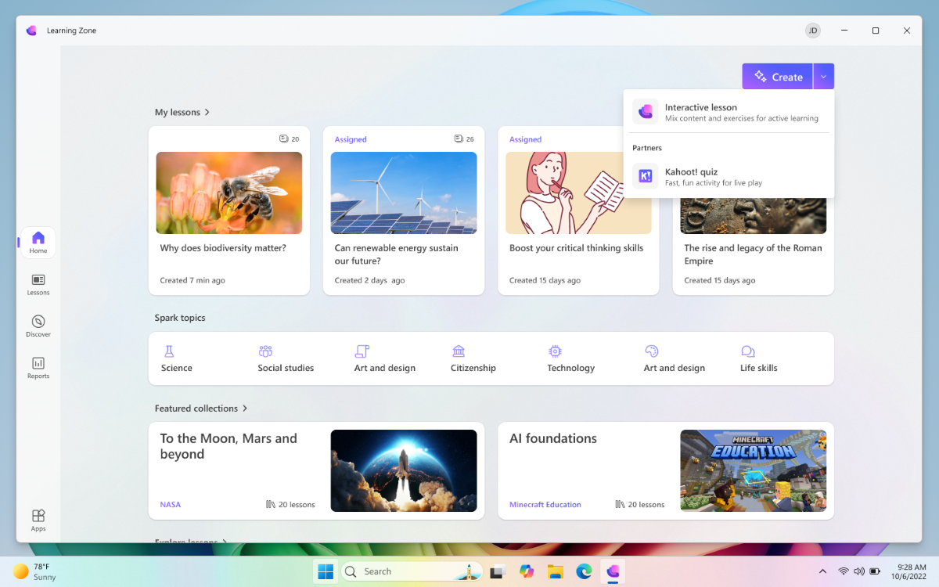939x587 pixels.
Task: Open rocket launch collection image
Action: (404, 470)
